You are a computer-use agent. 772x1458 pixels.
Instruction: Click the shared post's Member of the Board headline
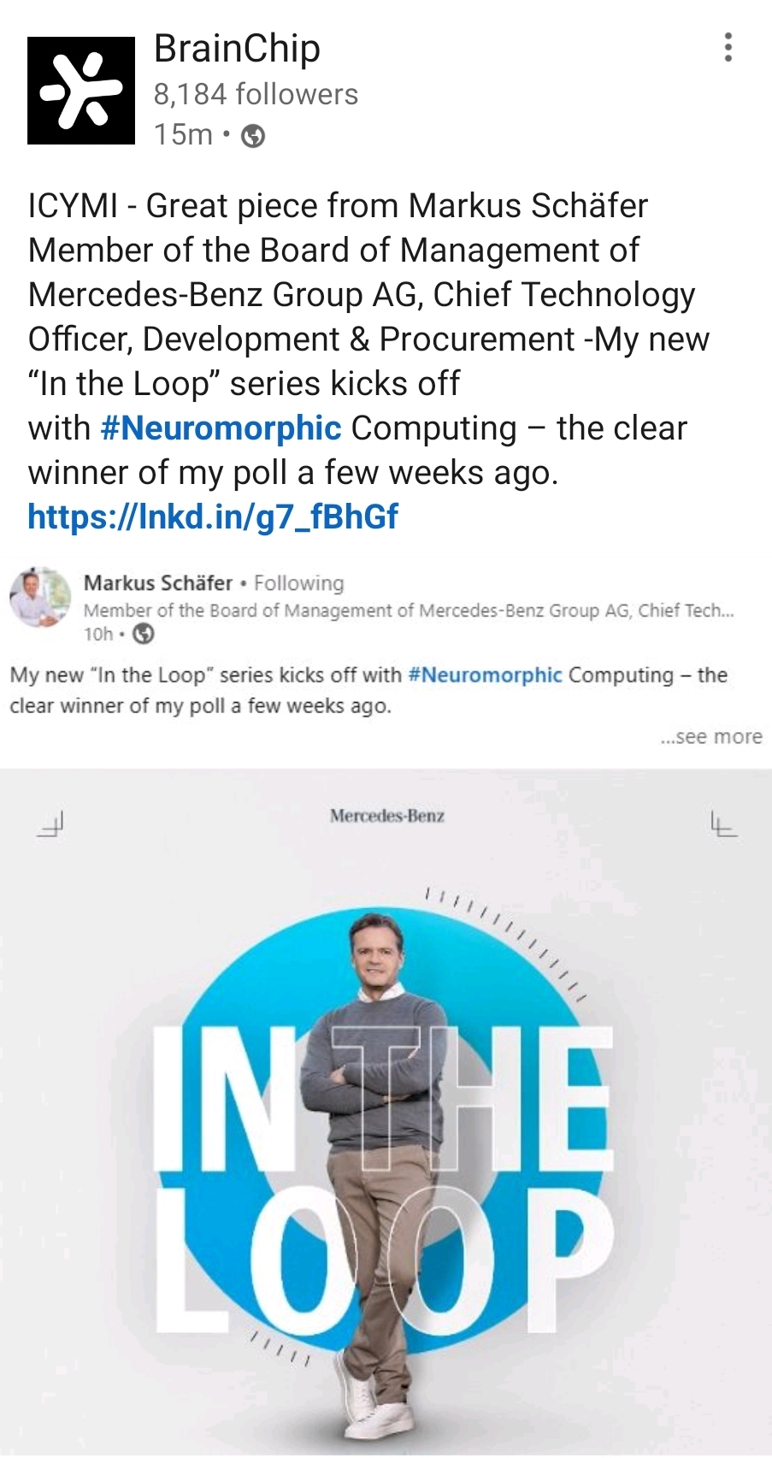pos(408,611)
